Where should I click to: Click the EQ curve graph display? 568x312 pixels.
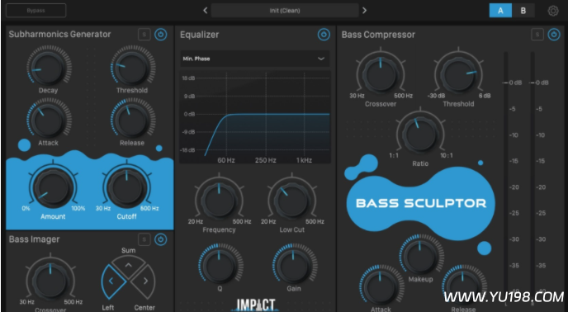pos(255,117)
